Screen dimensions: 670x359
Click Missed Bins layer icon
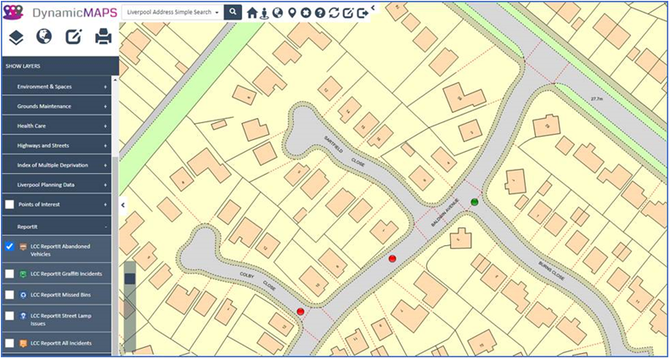[x=24, y=295]
